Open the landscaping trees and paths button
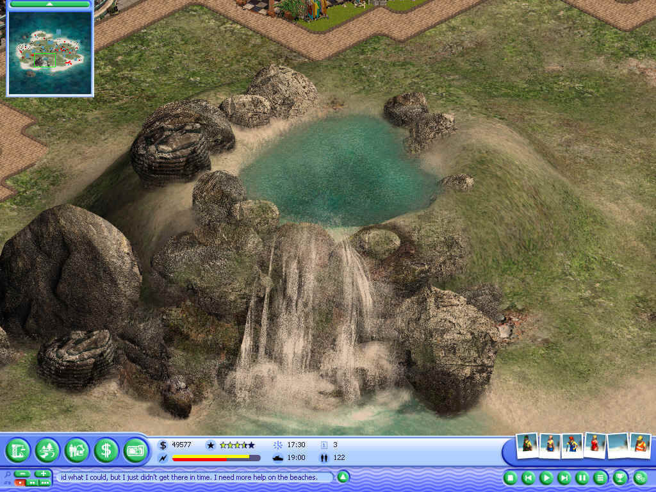The image size is (656, 492). (x=47, y=450)
